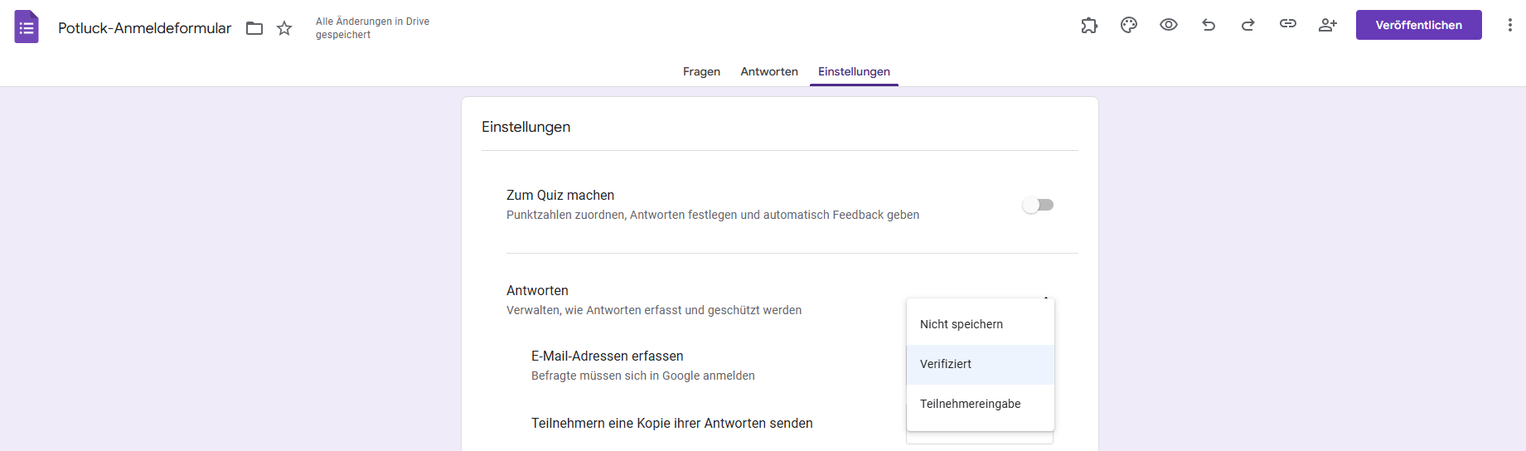
Task: Undo the last change
Action: 1209,25
